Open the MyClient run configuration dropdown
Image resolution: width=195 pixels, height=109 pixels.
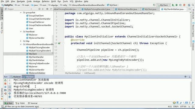(x=164, y=5)
